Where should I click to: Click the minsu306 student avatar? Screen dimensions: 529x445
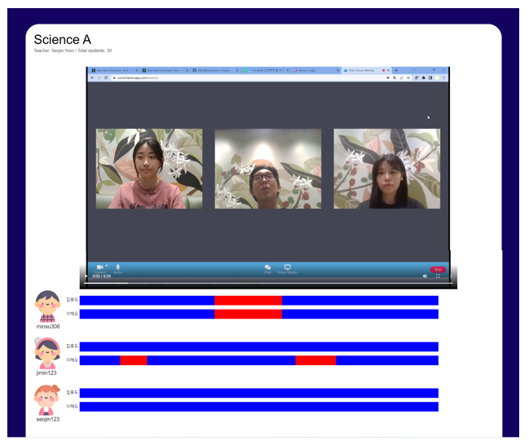tap(47, 306)
